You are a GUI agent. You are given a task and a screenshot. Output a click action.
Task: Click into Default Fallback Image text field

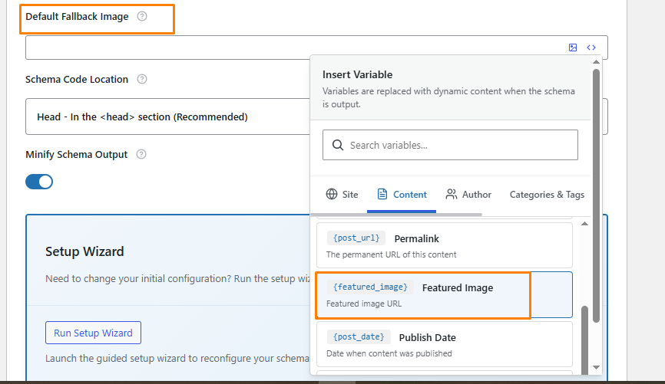(292, 48)
